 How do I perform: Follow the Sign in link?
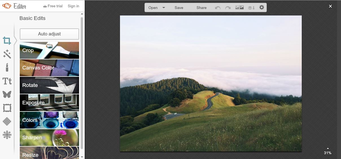73,6
